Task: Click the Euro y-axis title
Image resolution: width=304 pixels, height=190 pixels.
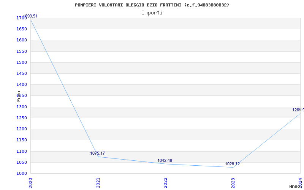Action: (x=19, y=96)
